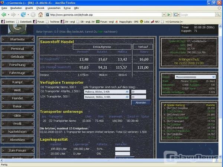This screenshot has height=167, width=223.
Task: Click the O2 Verkaufen amount field
Action: point(122,149)
